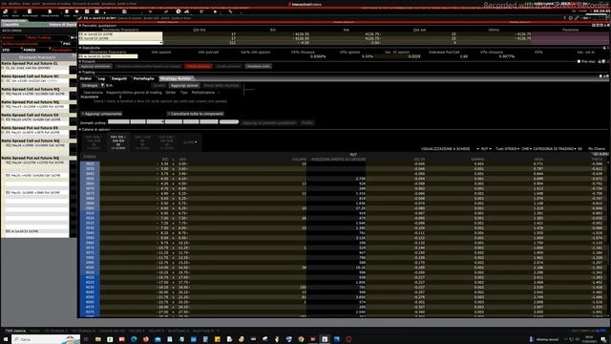Viewport: 611px width, 344px height.
Task: Click the DELTA column header
Action: [420, 160]
